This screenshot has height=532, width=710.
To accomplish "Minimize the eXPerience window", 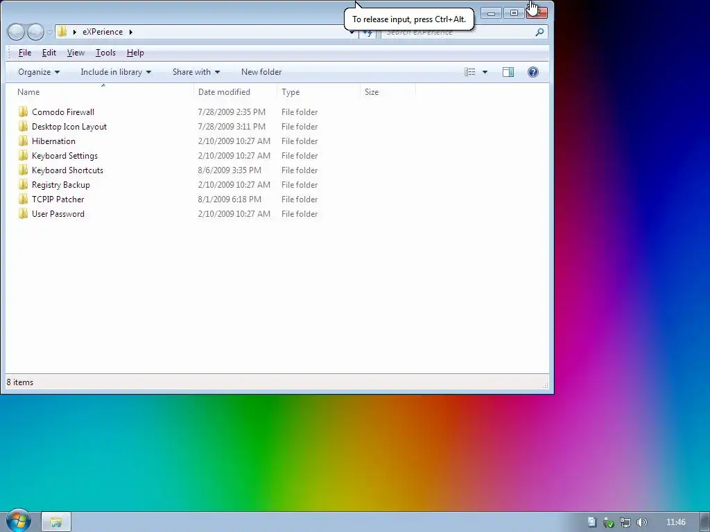I will click(491, 13).
